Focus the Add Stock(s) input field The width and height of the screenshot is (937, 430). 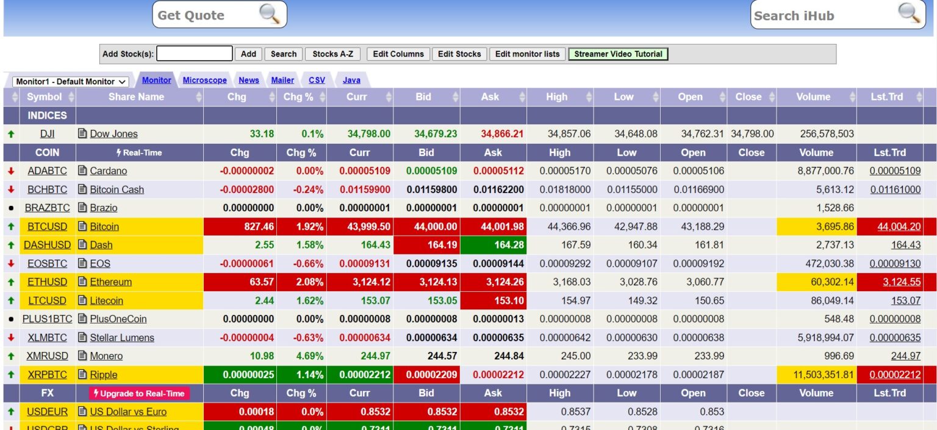[x=195, y=54]
